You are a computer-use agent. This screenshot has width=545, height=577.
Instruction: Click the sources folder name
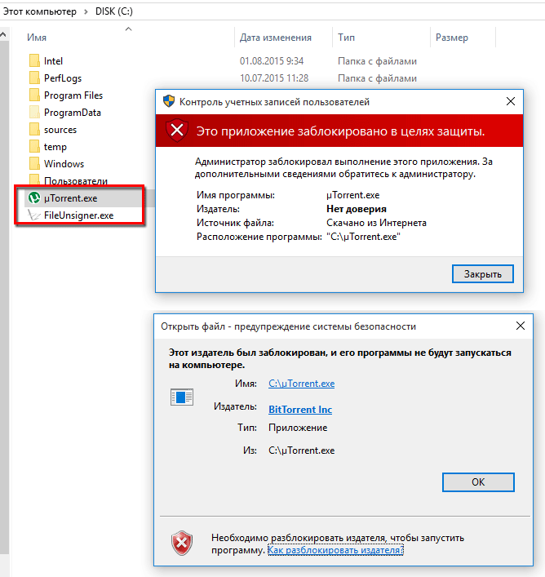tap(60, 130)
